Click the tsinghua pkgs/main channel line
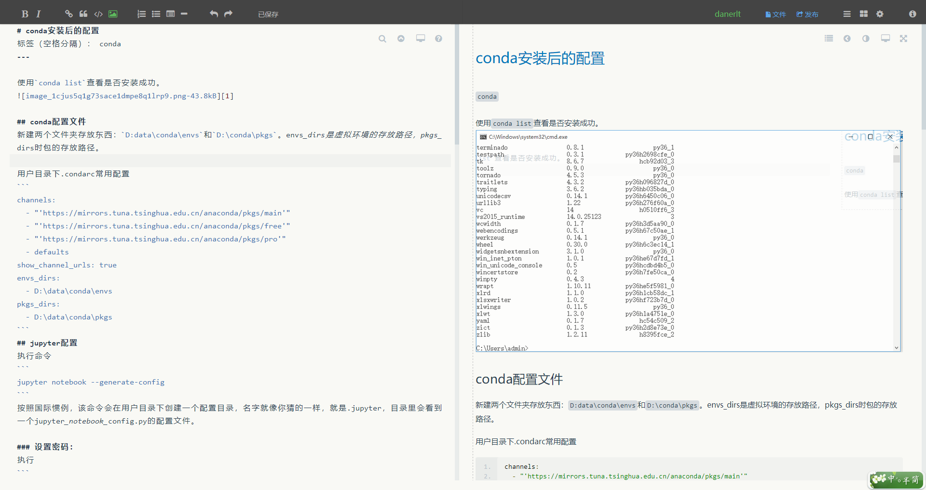This screenshot has width=926, height=490. tap(158, 213)
